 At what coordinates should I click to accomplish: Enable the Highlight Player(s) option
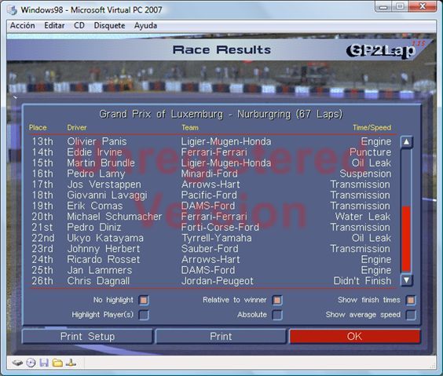coord(144,315)
